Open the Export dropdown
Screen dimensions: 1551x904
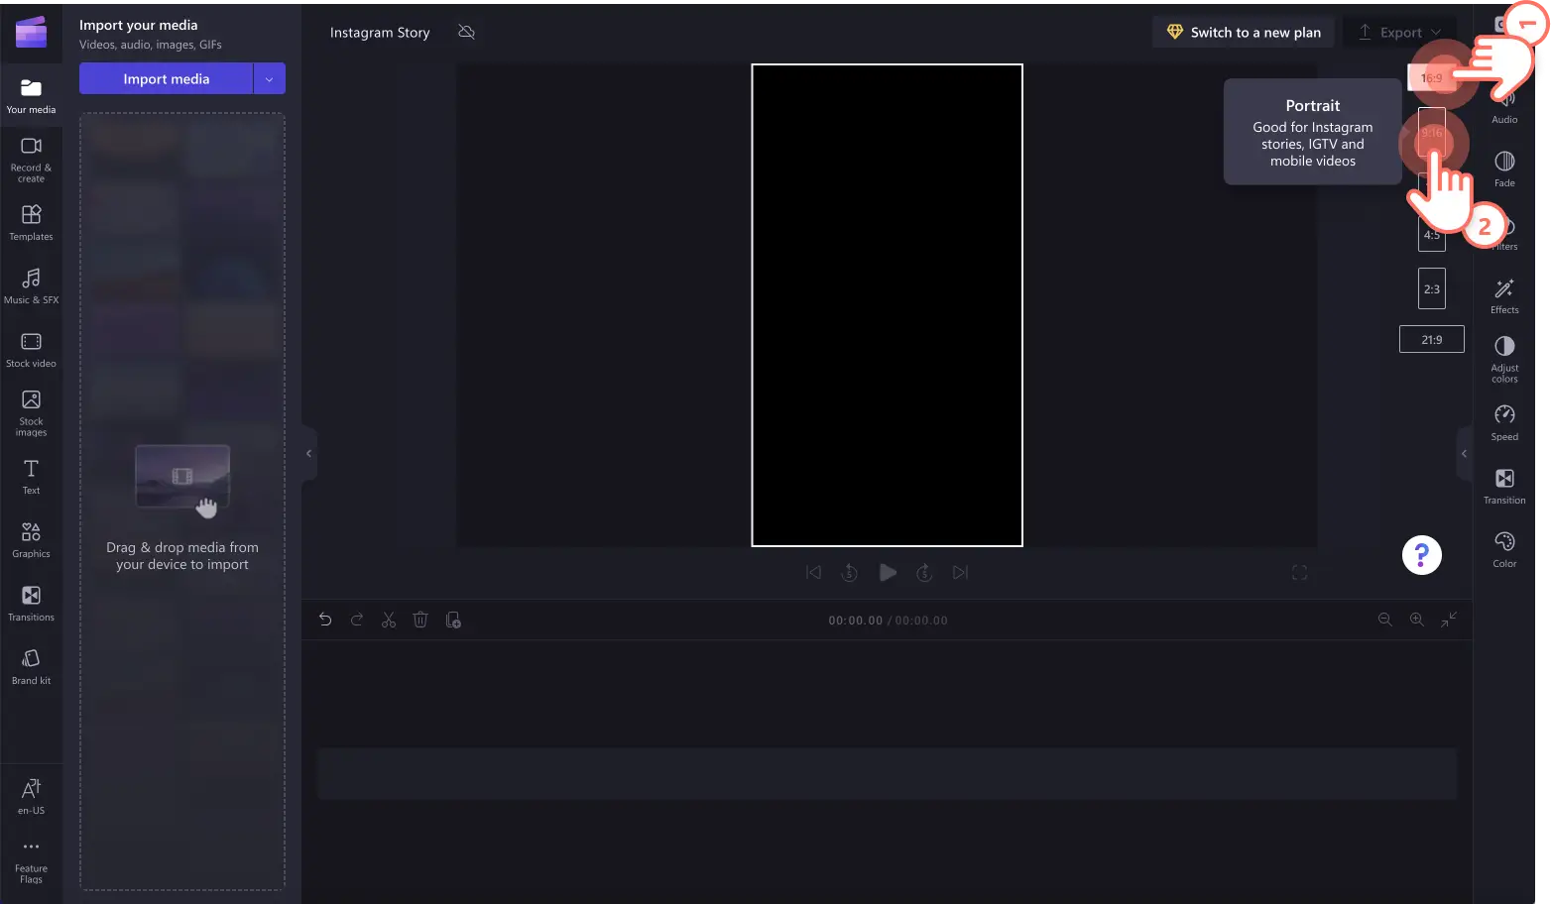coord(1400,32)
